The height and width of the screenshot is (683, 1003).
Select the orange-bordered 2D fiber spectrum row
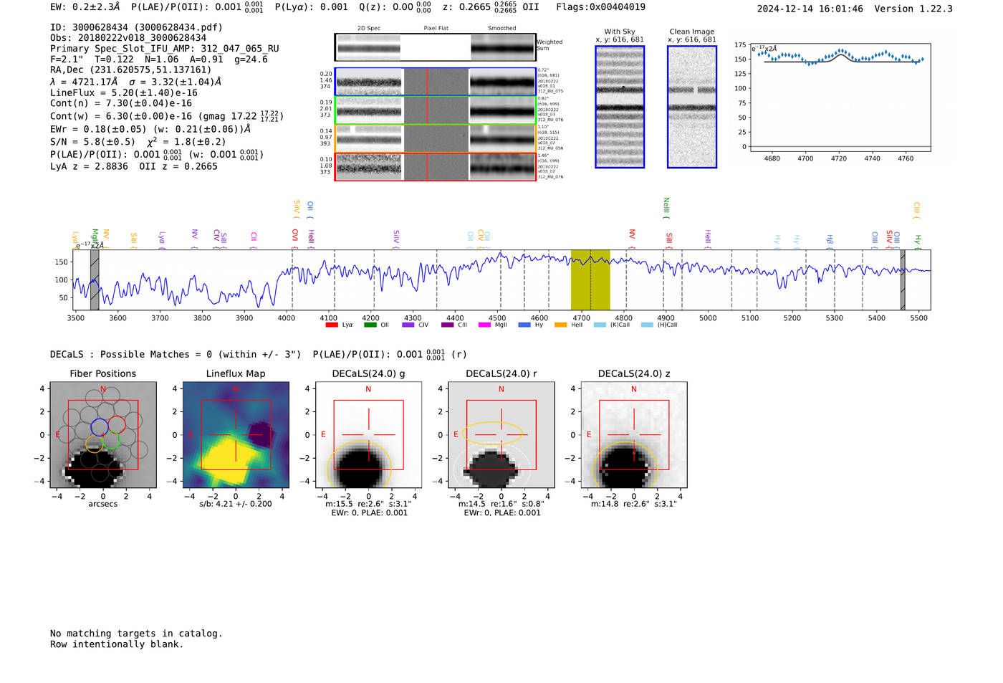click(x=436, y=138)
